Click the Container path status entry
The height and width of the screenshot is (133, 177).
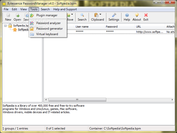[x=115, y=128]
